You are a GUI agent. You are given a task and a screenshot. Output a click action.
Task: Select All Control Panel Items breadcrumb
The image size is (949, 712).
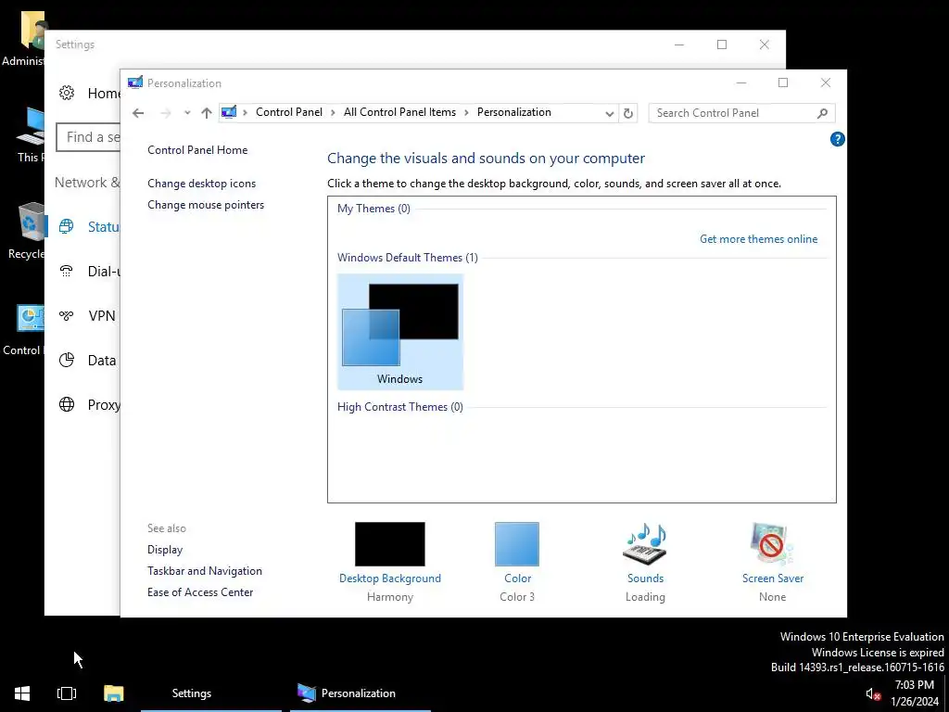click(x=399, y=112)
